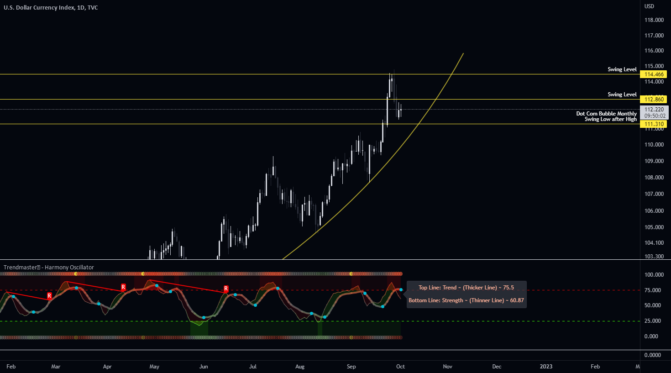Click the 0.0000 scale label

click(653, 355)
